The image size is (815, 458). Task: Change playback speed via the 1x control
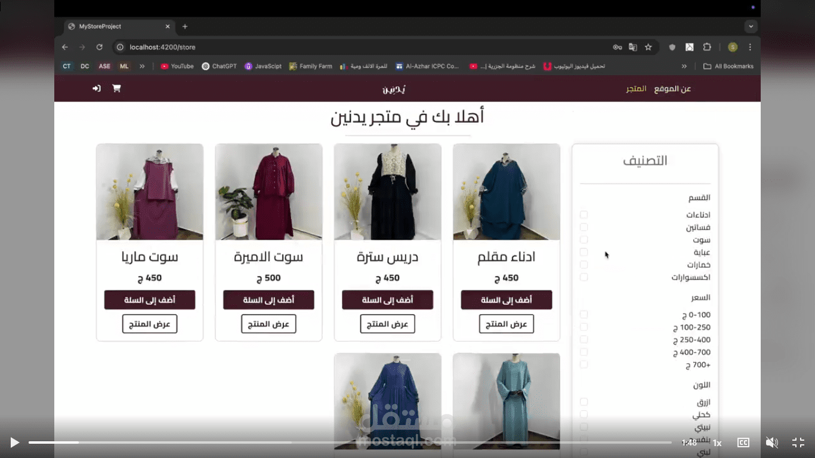[717, 443]
